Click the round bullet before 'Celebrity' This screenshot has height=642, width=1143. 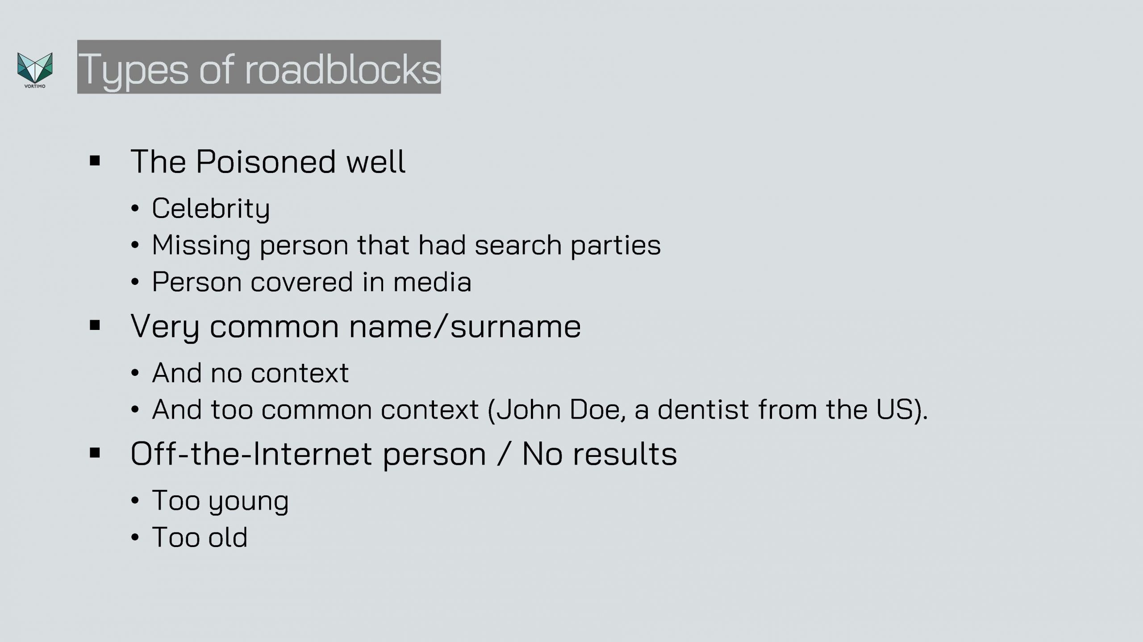pos(135,209)
